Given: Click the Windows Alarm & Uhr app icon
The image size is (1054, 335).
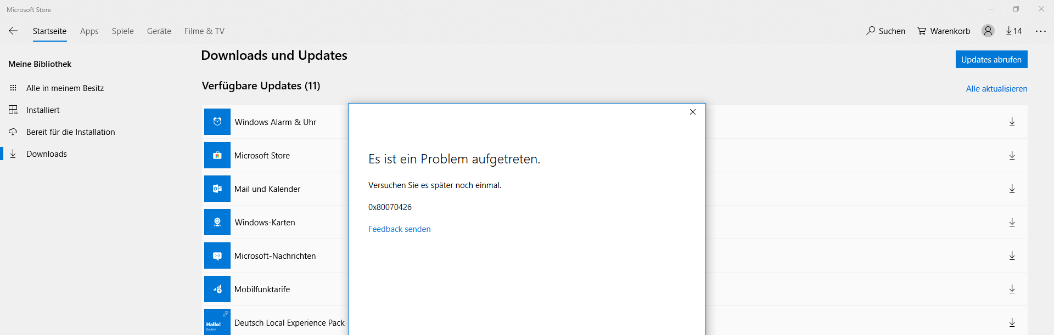Looking at the screenshot, I should (217, 122).
